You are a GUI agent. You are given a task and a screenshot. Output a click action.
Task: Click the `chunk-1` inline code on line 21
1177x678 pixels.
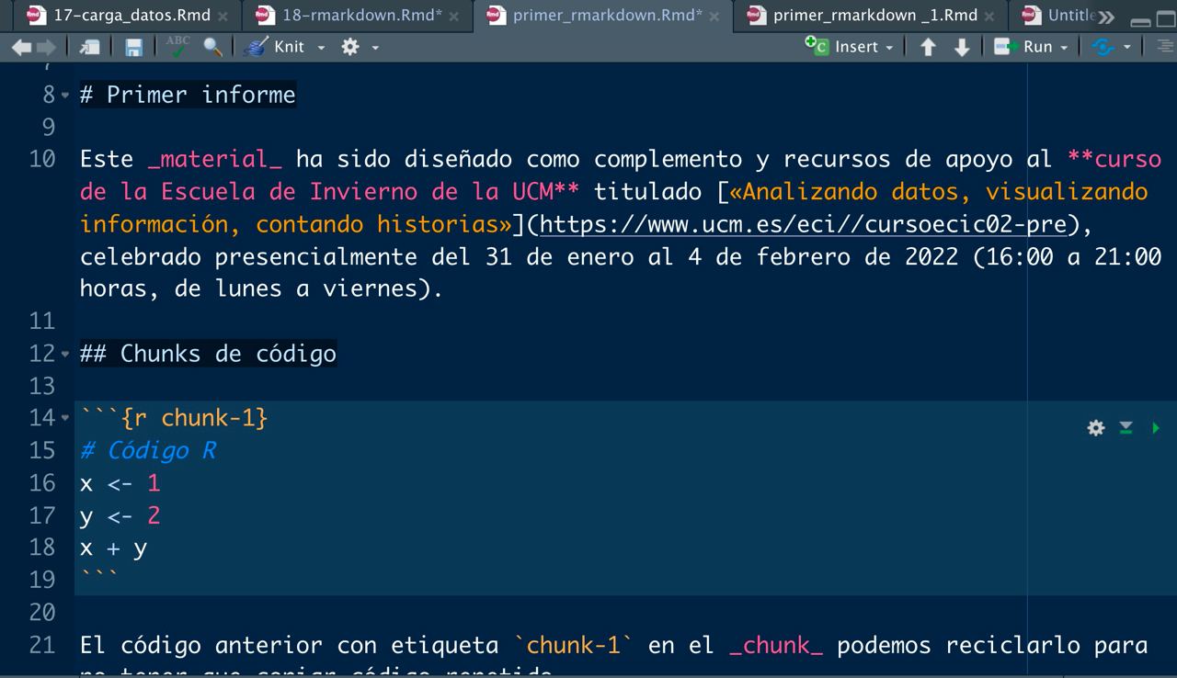click(574, 645)
